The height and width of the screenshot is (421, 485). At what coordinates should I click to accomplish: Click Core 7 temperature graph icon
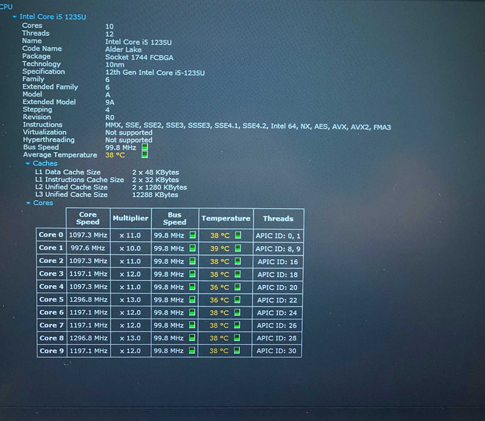coord(237,325)
